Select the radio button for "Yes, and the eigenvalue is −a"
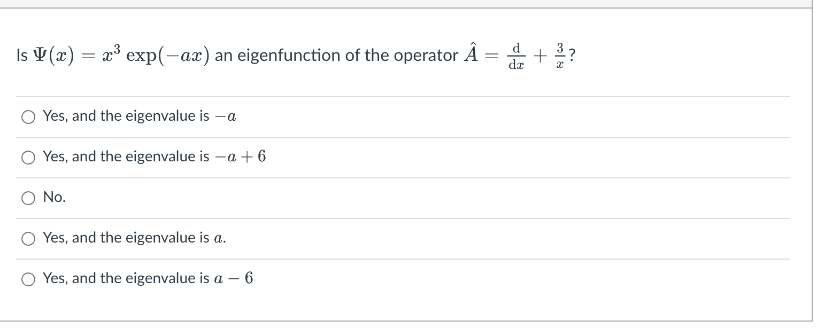Viewport: 817px width, 328px height. pyautogui.click(x=28, y=116)
